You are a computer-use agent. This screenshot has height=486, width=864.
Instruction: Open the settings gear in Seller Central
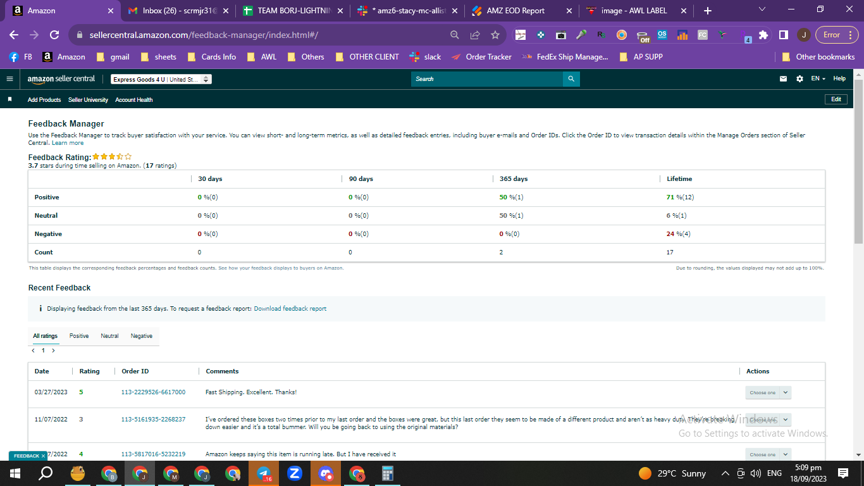[x=799, y=78]
